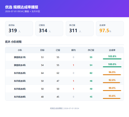Click the 96.9% percentage text

pos(112,72)
